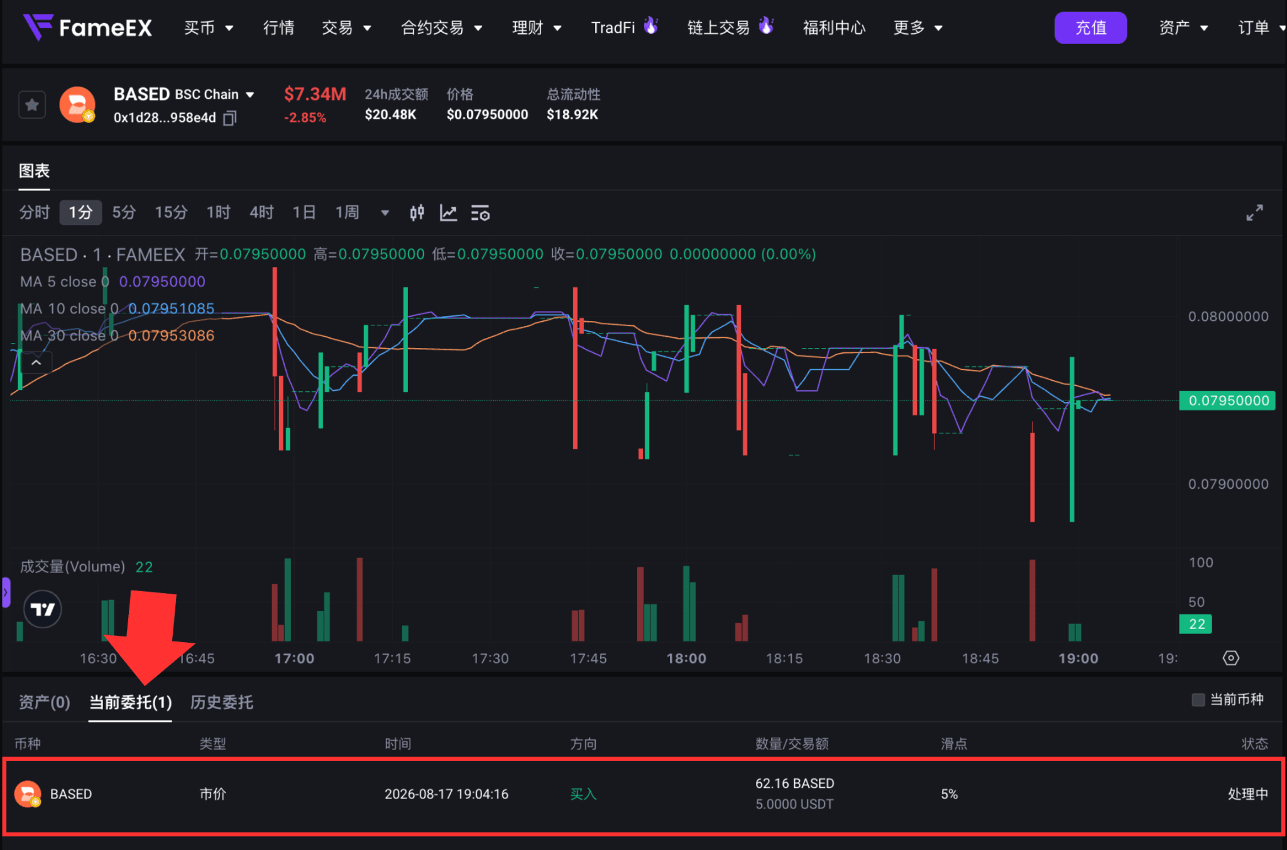Click the 成交量(Volume) indicator legend
The image size is (1287, 850).
pyautogui.click(x=86, y=567)
